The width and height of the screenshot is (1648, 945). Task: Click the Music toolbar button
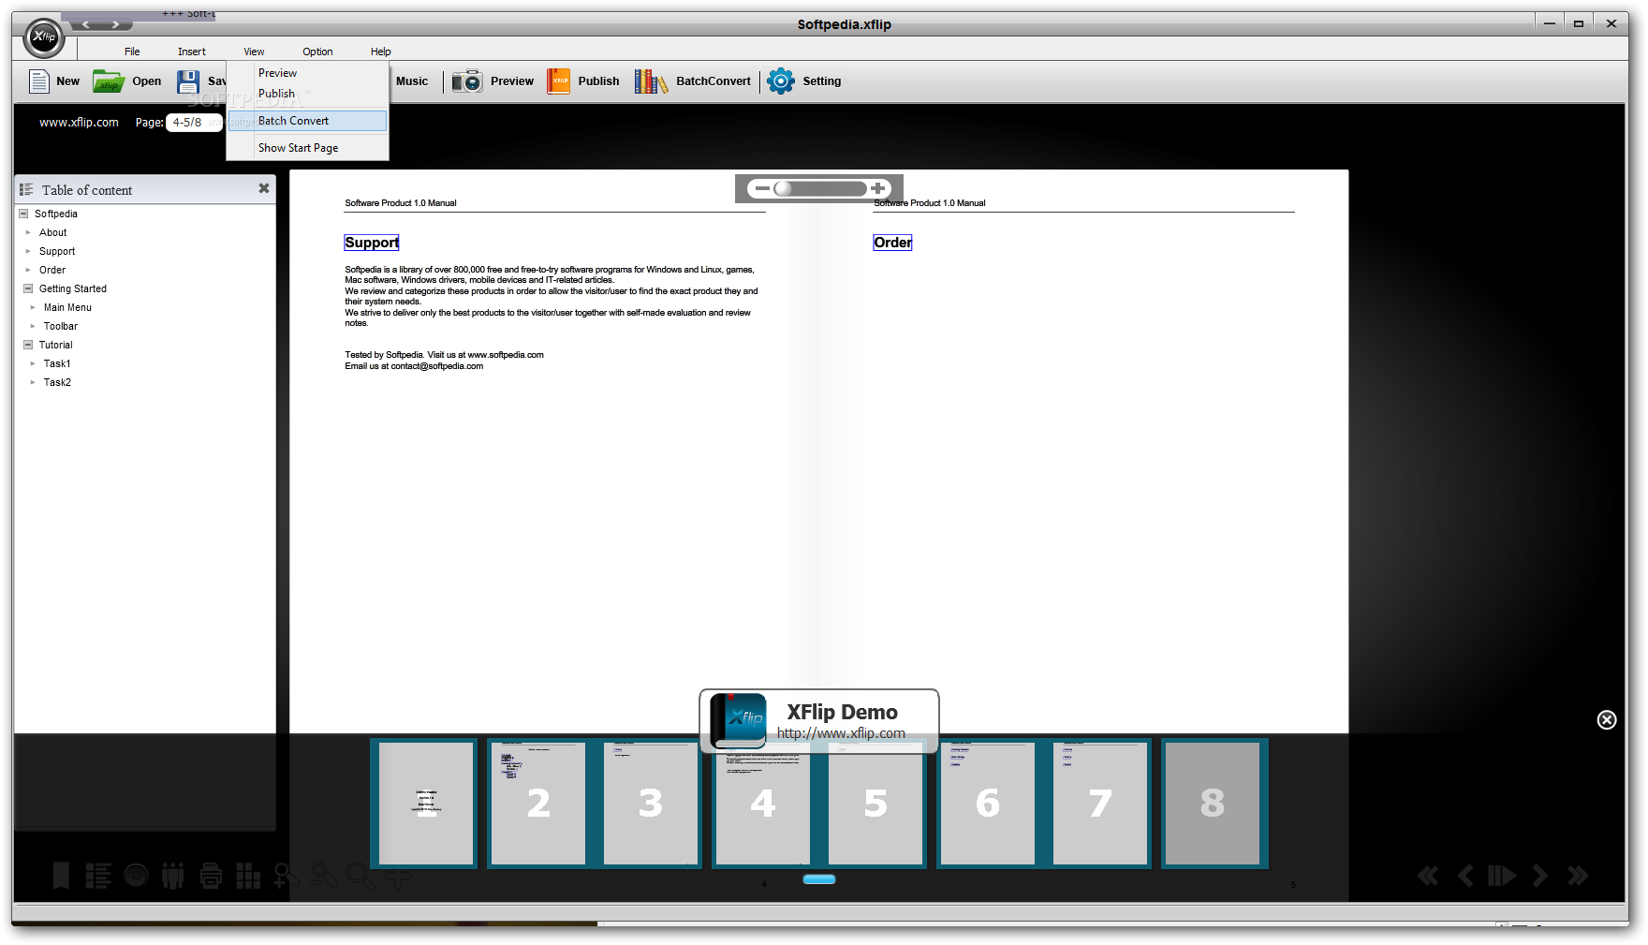tap(411, 81)
